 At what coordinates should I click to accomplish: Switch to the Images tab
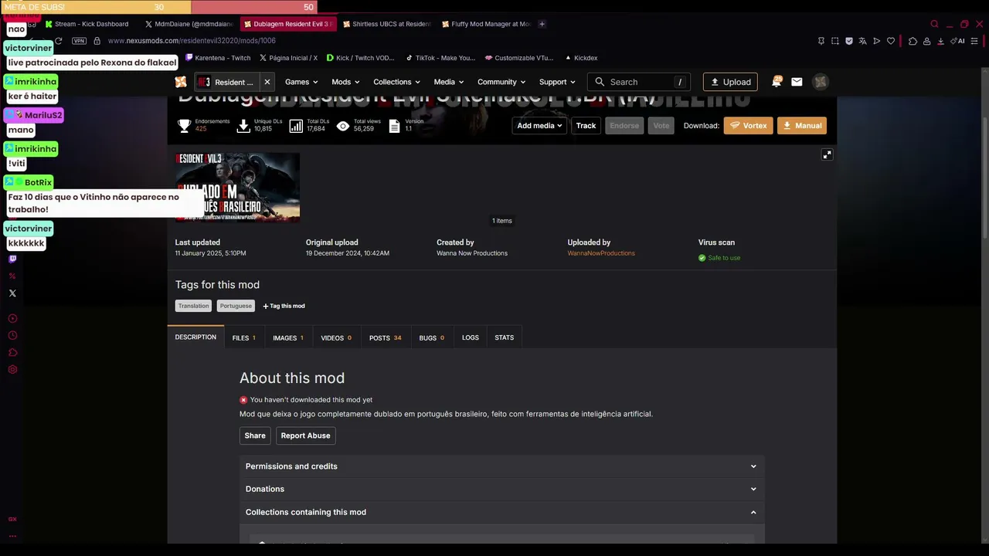[x=288, y=337]
